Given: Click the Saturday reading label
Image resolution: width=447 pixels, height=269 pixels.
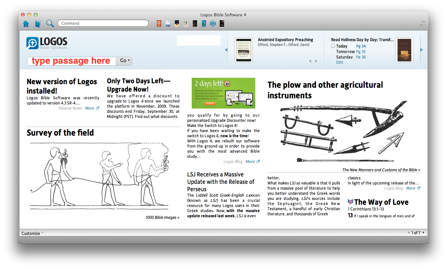Looking at the screenshot, I should pos(345,57).
